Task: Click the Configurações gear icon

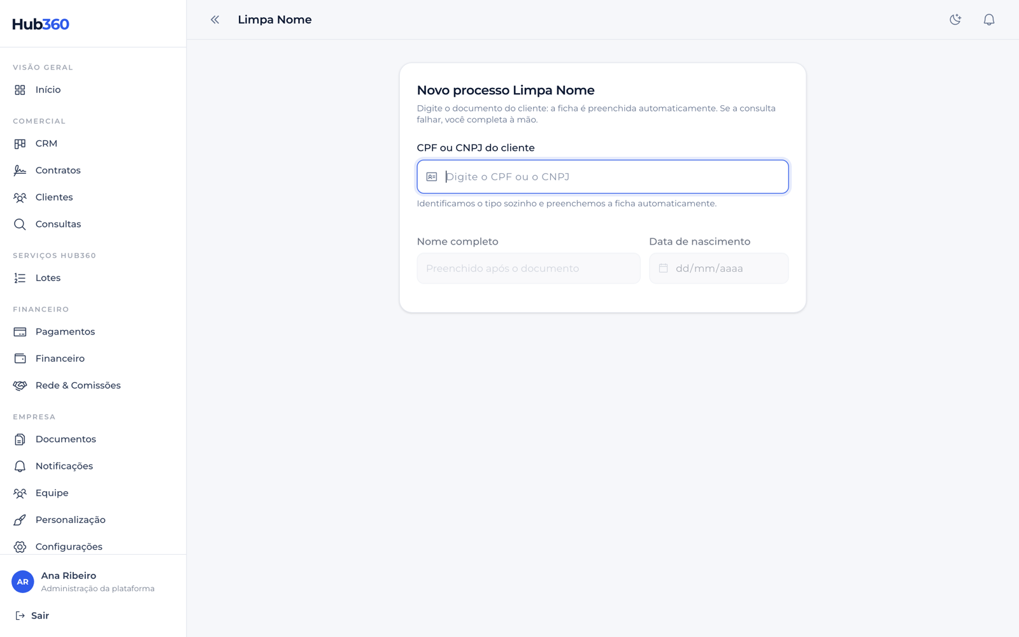Action: click(x=20, y=547)
